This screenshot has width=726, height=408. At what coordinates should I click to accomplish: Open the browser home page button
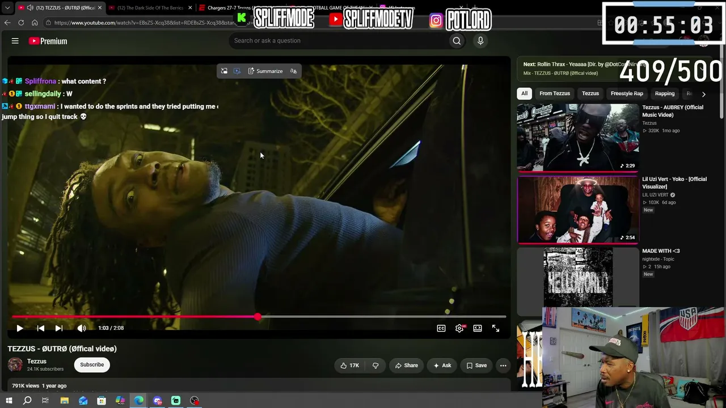[x=35, y=23]
